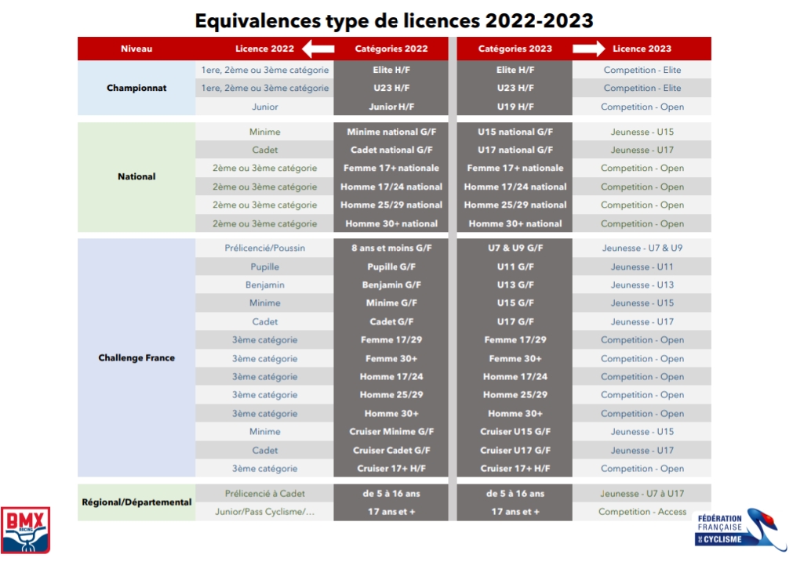Select the Niveau column header

coord(136,49)
